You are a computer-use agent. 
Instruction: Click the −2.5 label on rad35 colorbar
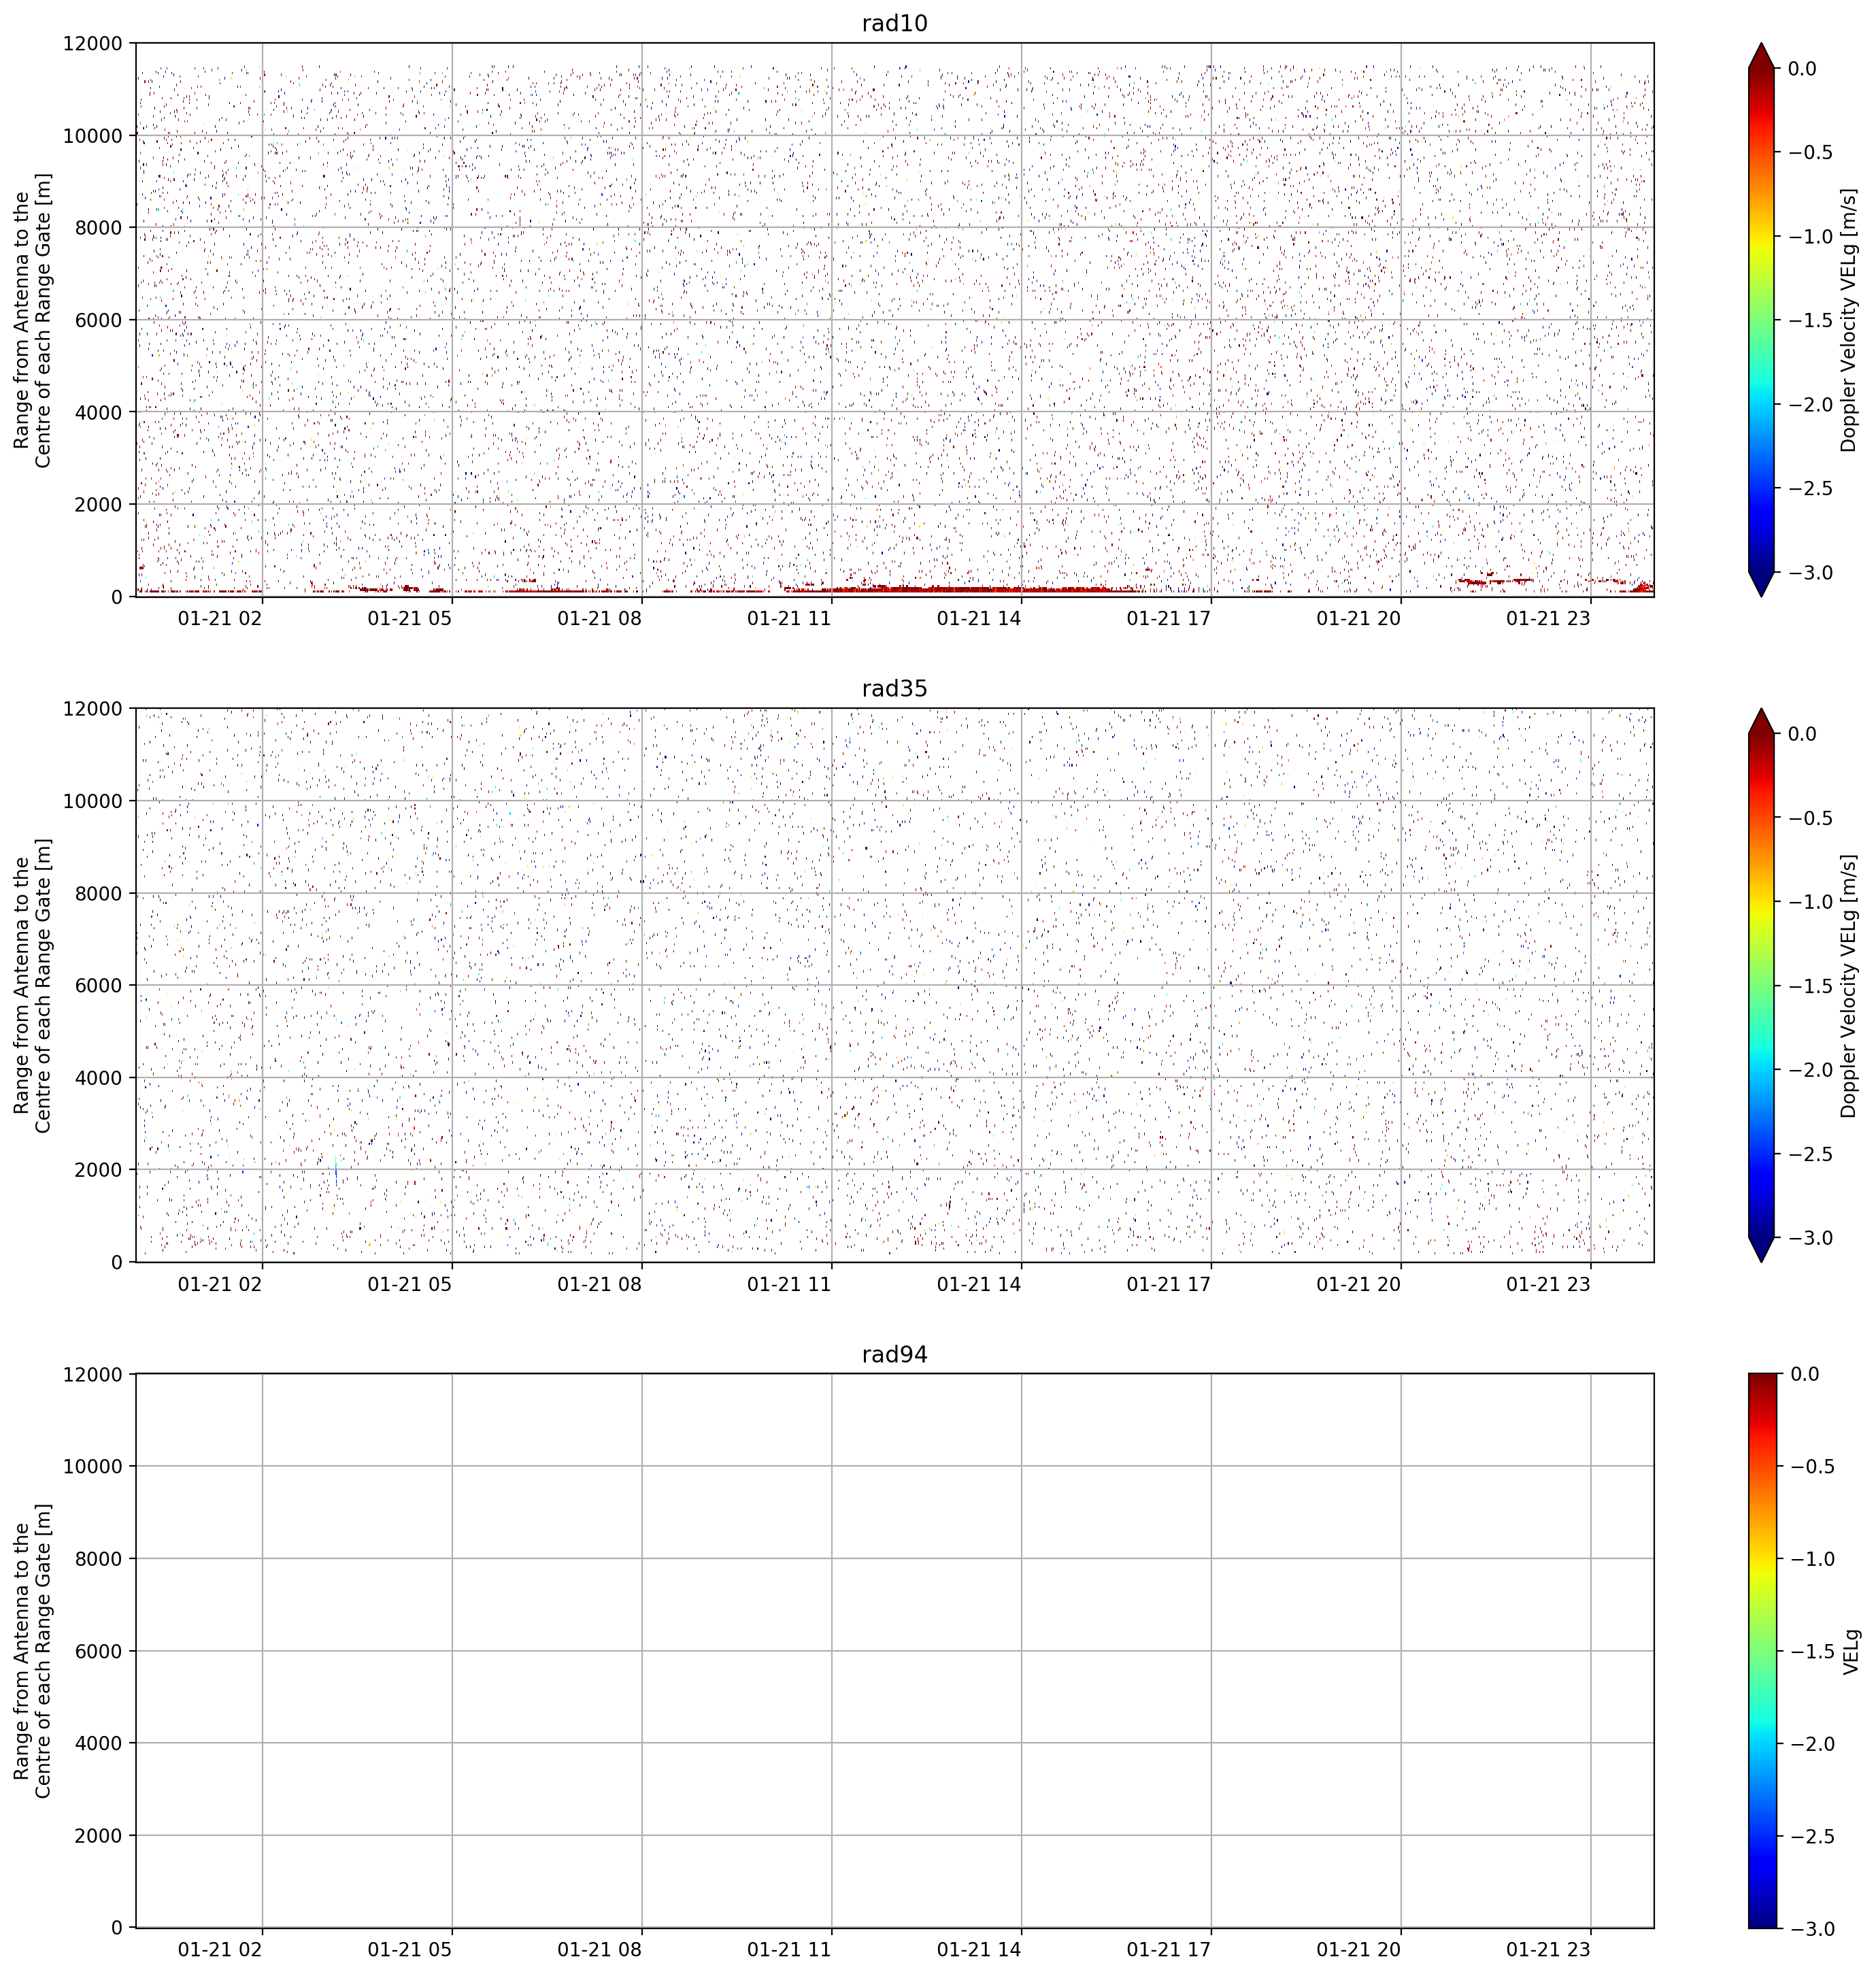(1809, 1154)
